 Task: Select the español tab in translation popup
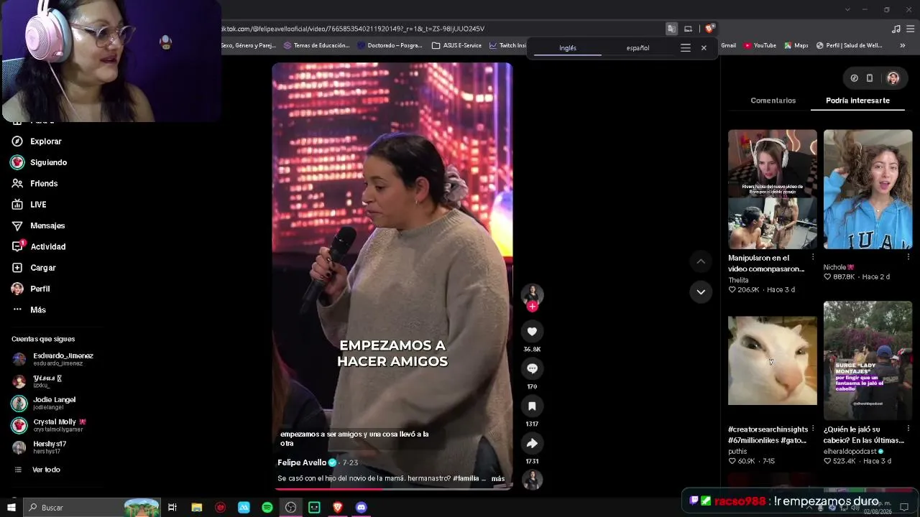[638, 48]
